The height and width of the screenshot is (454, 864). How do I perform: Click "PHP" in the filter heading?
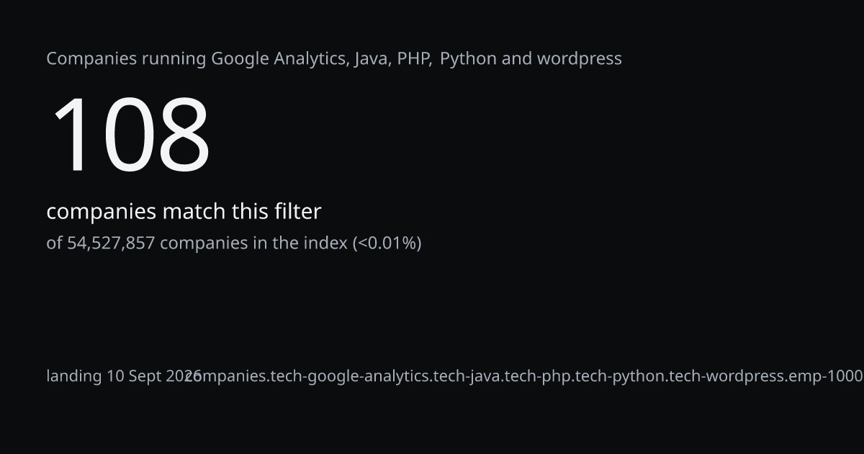414,59
